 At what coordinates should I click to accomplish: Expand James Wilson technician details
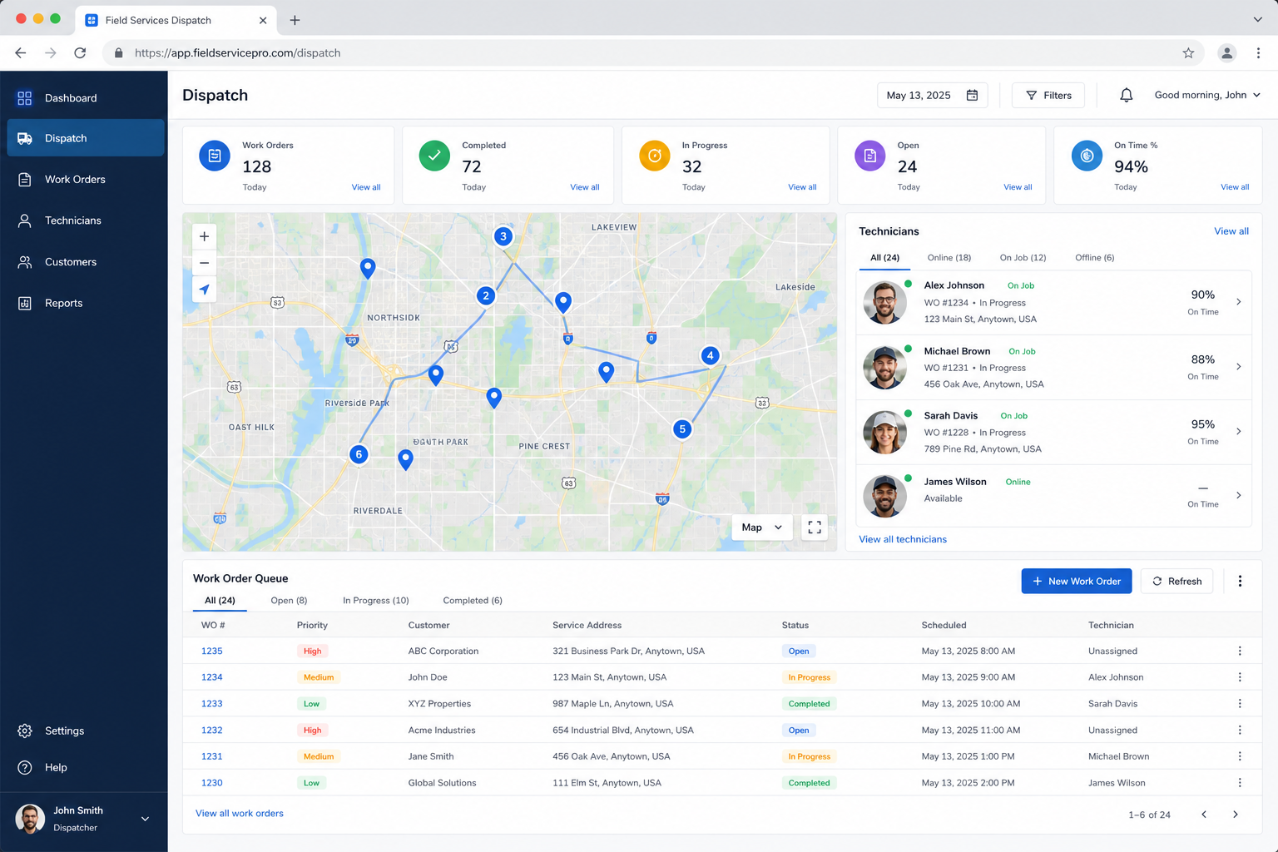[1238, 496]
